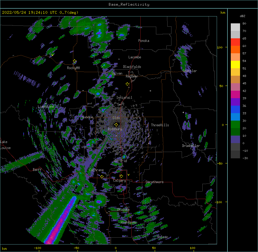Click the 45 value on the dBZ legend
The width and height of the screenshot is (258, 252).
[244, 83]
